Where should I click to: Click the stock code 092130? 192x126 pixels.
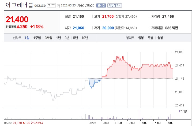coord(40,6)
